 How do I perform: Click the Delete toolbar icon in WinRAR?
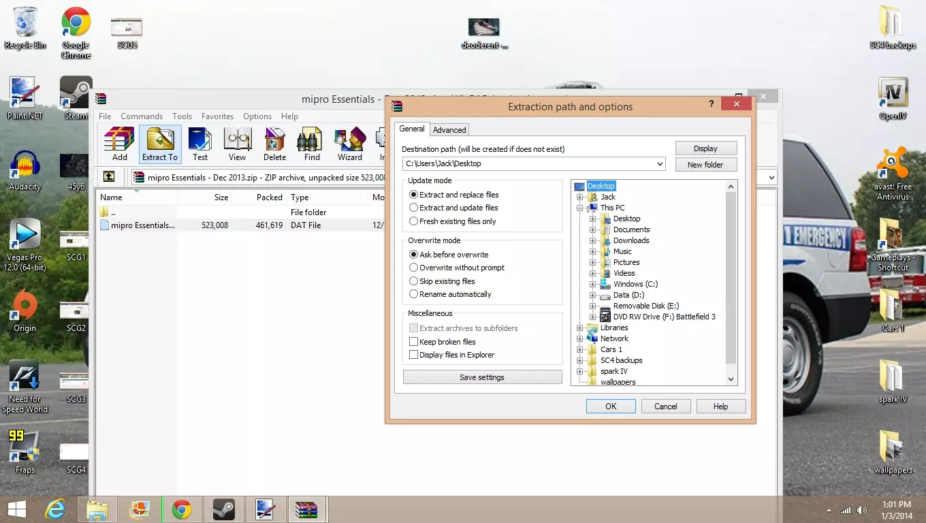click(x=274, y=144)
